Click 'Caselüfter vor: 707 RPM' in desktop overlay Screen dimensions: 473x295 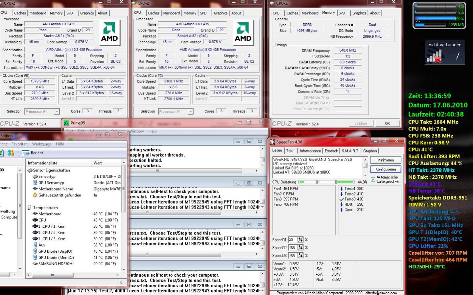[x=438, y=253]
